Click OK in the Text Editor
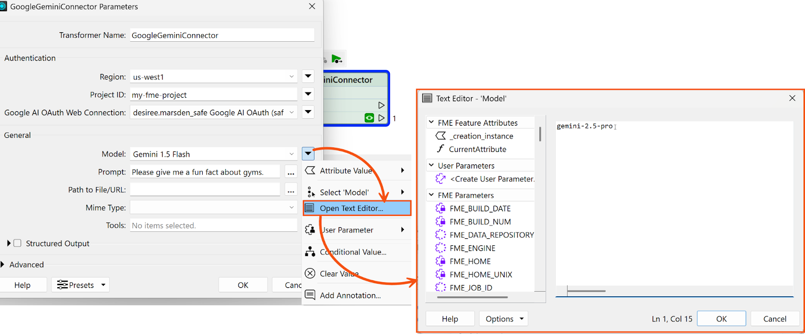Screen dimensions: 805x334 point(721,318)
